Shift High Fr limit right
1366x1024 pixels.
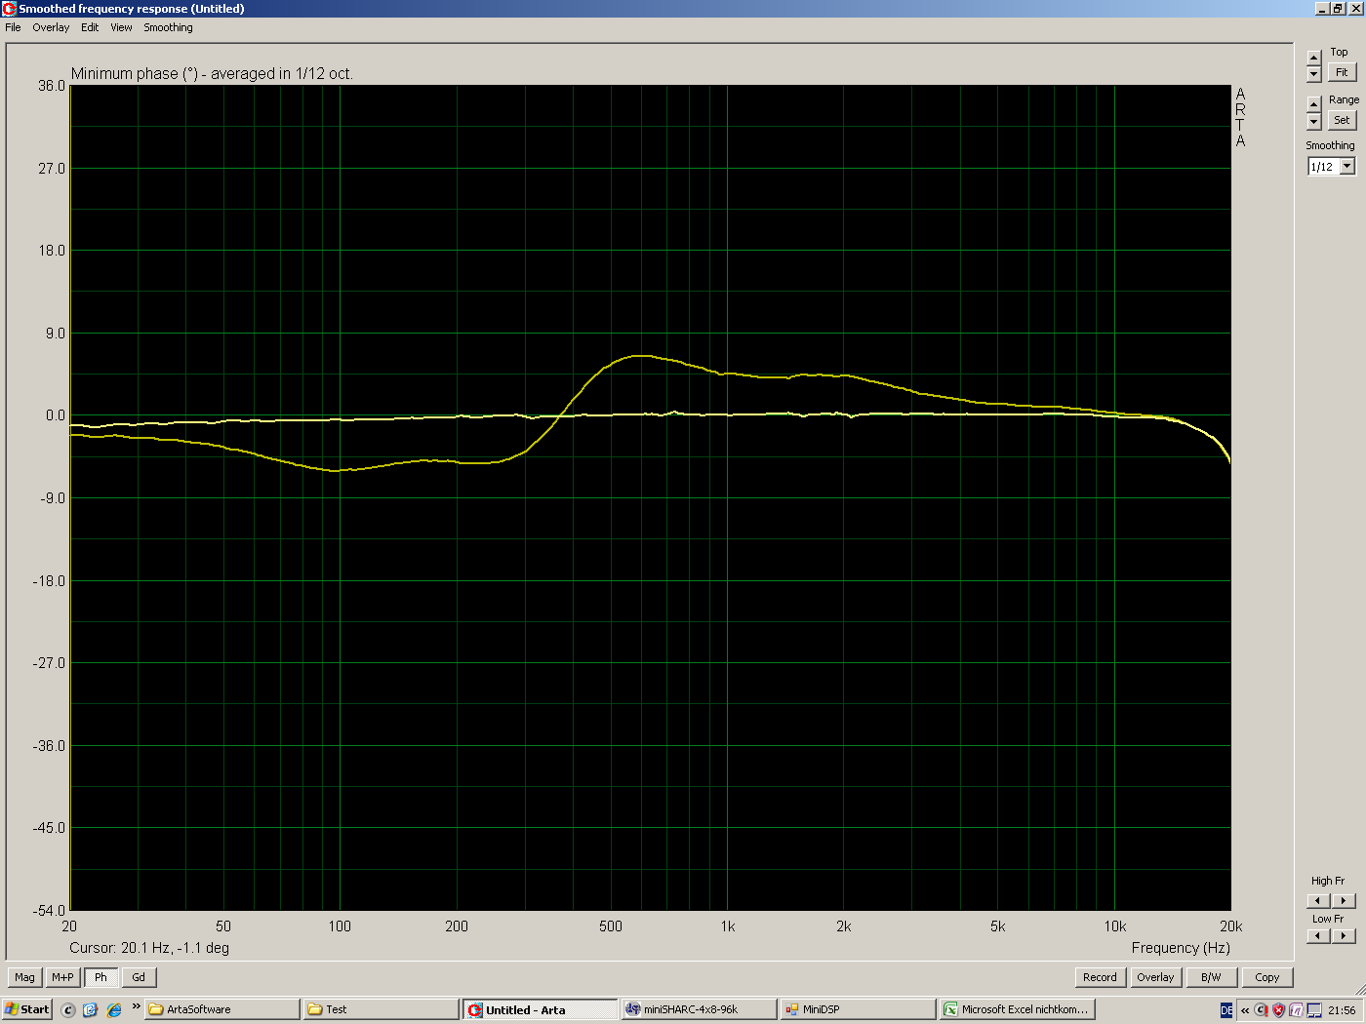pyautogui.click(x=1344, y=901)
